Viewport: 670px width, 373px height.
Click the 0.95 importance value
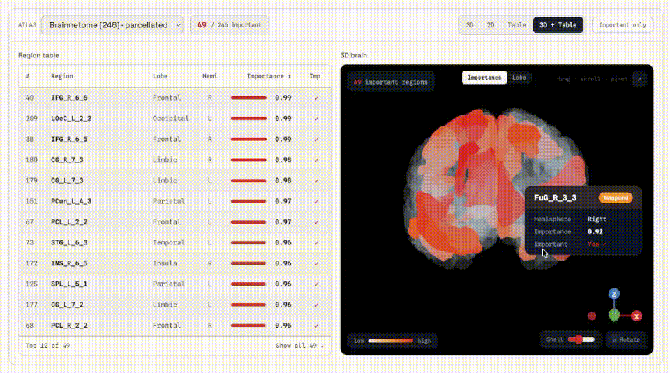[x=283, y=325]
